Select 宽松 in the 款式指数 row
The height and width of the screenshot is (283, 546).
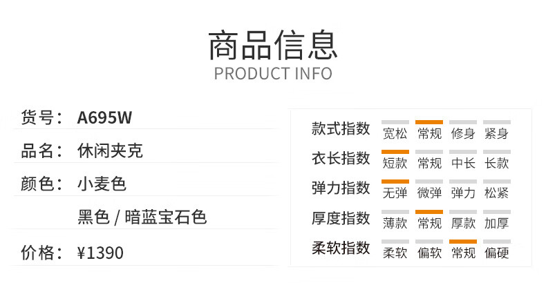click(395, 133)
